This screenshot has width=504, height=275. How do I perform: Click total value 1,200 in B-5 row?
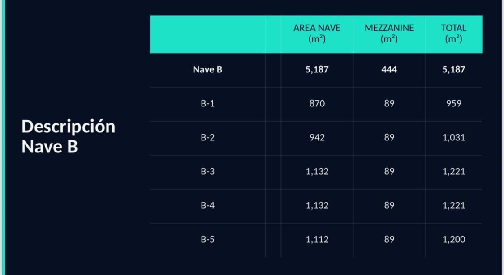(x=453, y=240)
